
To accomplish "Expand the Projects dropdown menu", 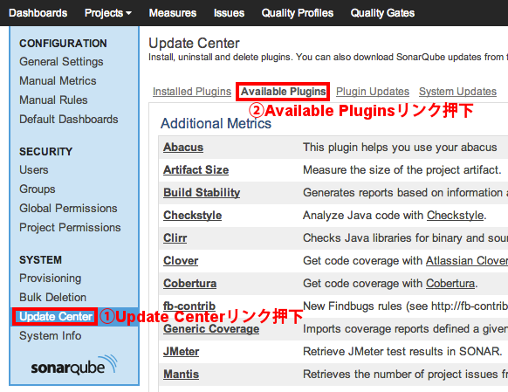I will pos(108,13).
